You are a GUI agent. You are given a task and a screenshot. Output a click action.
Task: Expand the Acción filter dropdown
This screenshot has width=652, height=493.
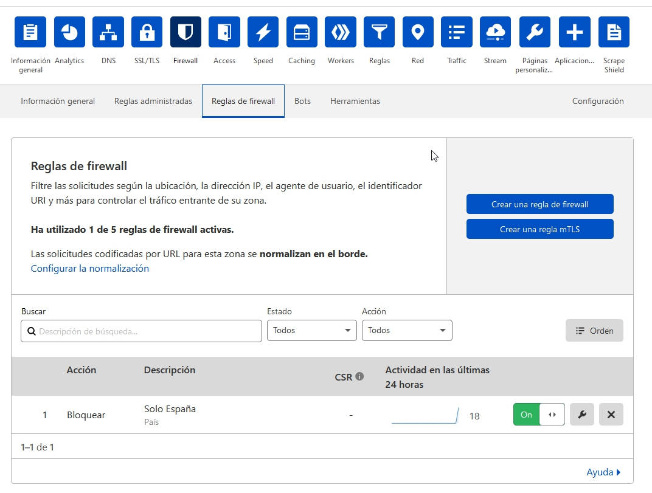[407, 330]
